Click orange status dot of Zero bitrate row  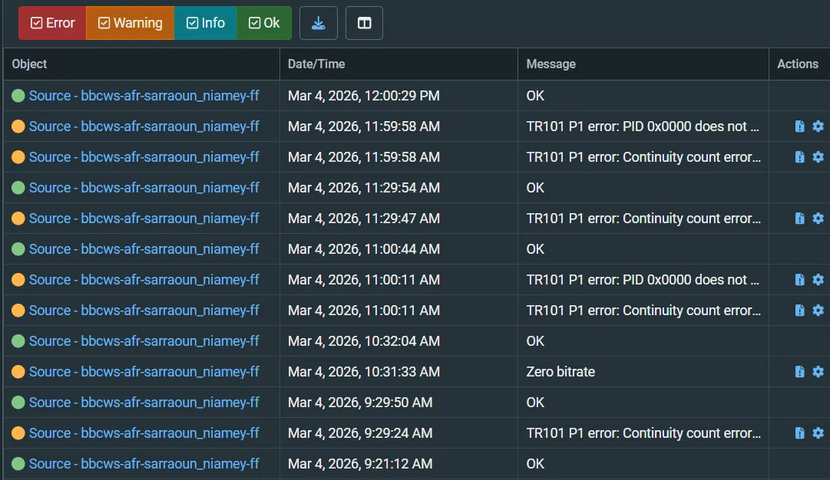pos(18,372)
